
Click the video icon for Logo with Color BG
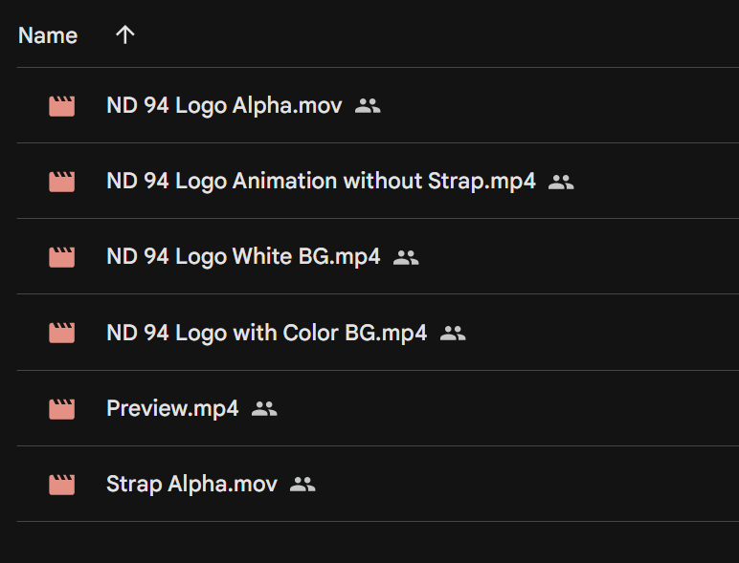(61, 334)
